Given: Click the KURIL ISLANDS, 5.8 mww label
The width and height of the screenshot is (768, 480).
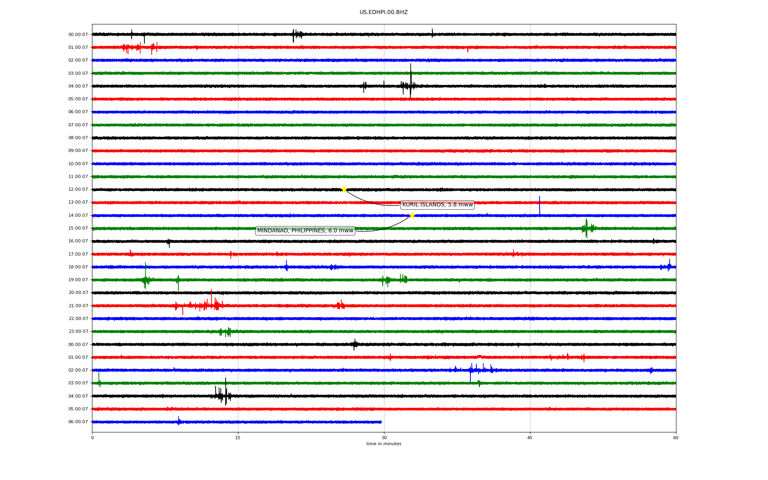Looking at the screenshot, I should click(437, 205).
